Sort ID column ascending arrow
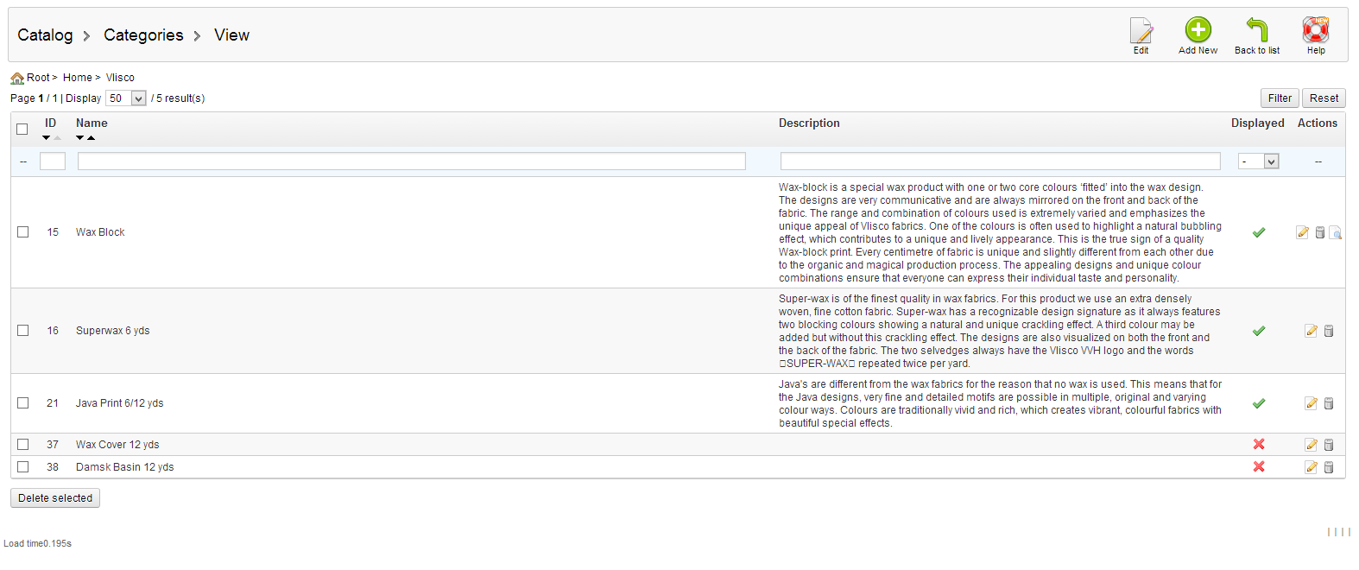This screenshot has width=1359, height=570. tap(57, 138)
